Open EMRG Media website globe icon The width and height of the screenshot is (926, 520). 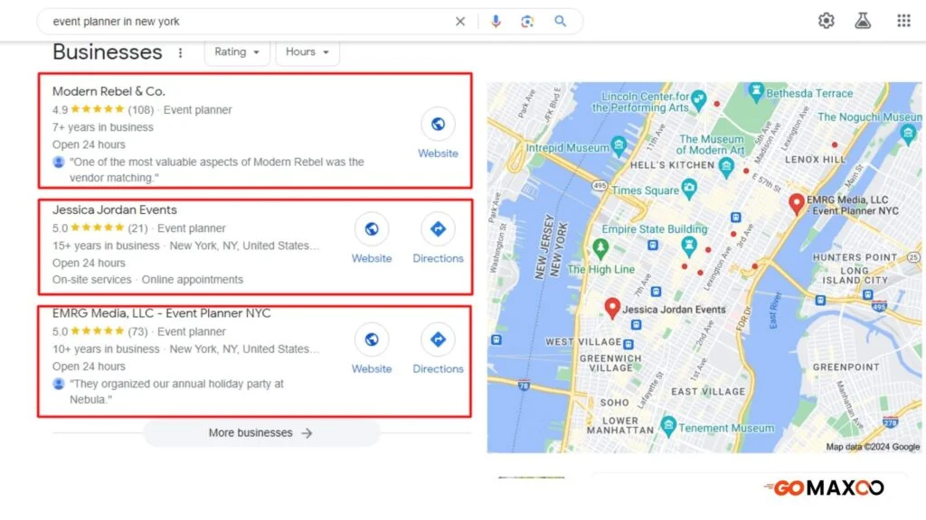[372, 339]
